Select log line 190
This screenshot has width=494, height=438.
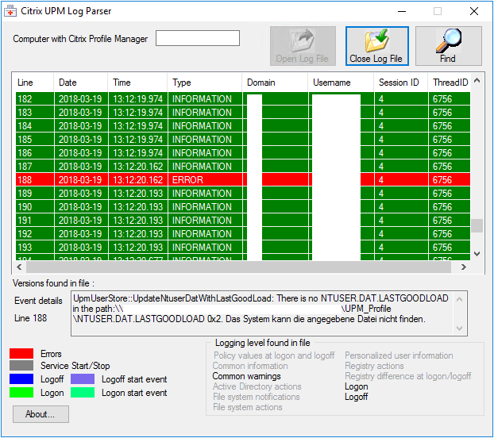[x=243, y=207]
